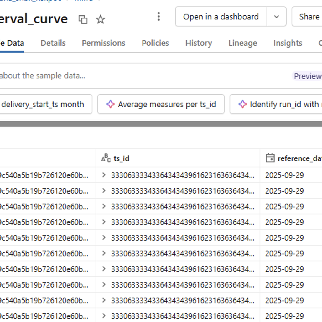This screenshot has width=322, height=322.
Task: Click the Open in a dashboard button
Action: coord(221,17)
